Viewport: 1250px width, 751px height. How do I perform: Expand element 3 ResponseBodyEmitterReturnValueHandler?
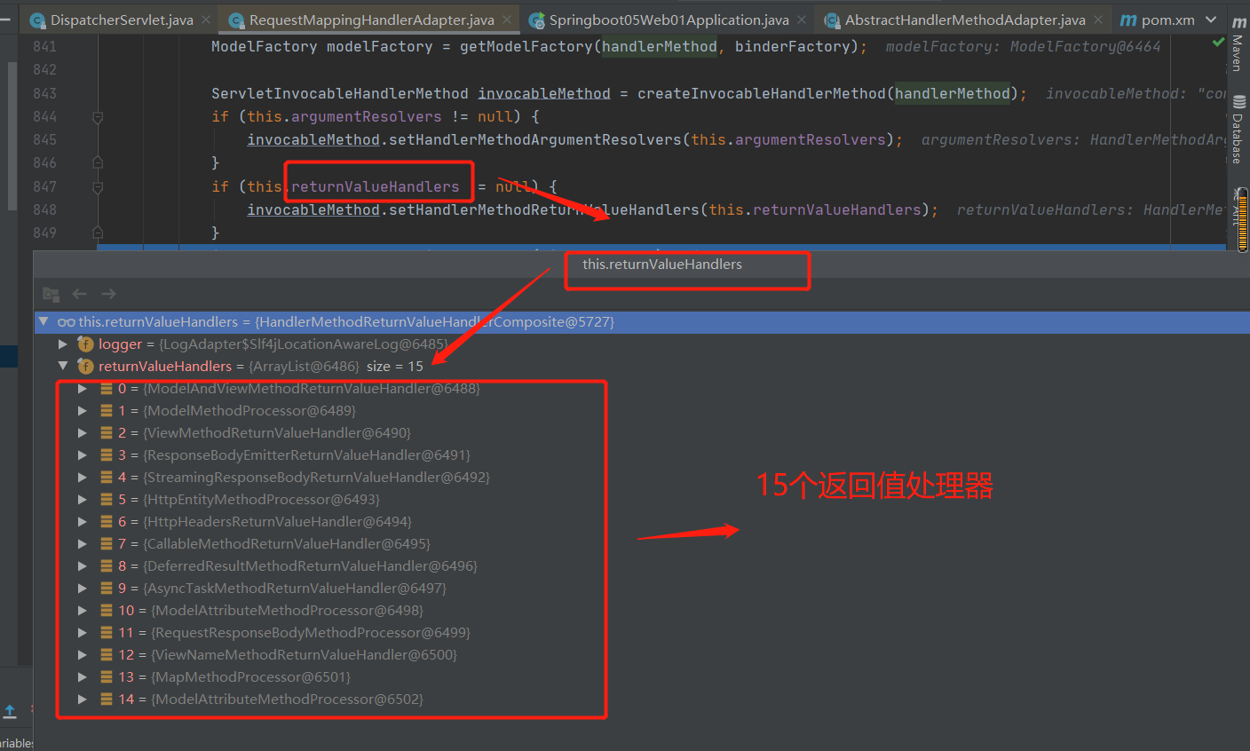click(x=83, y=455)
